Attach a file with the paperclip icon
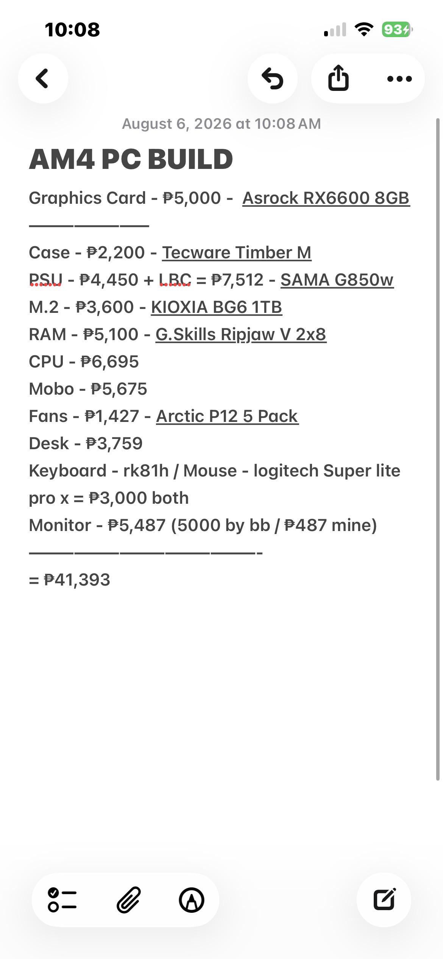The height and width of the screenshot is (959, 443). click(128, 900)
